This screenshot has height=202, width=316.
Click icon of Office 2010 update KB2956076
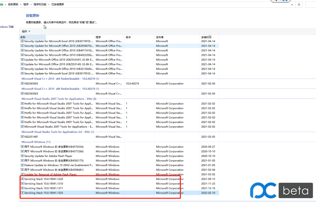(x=23, y=46)
